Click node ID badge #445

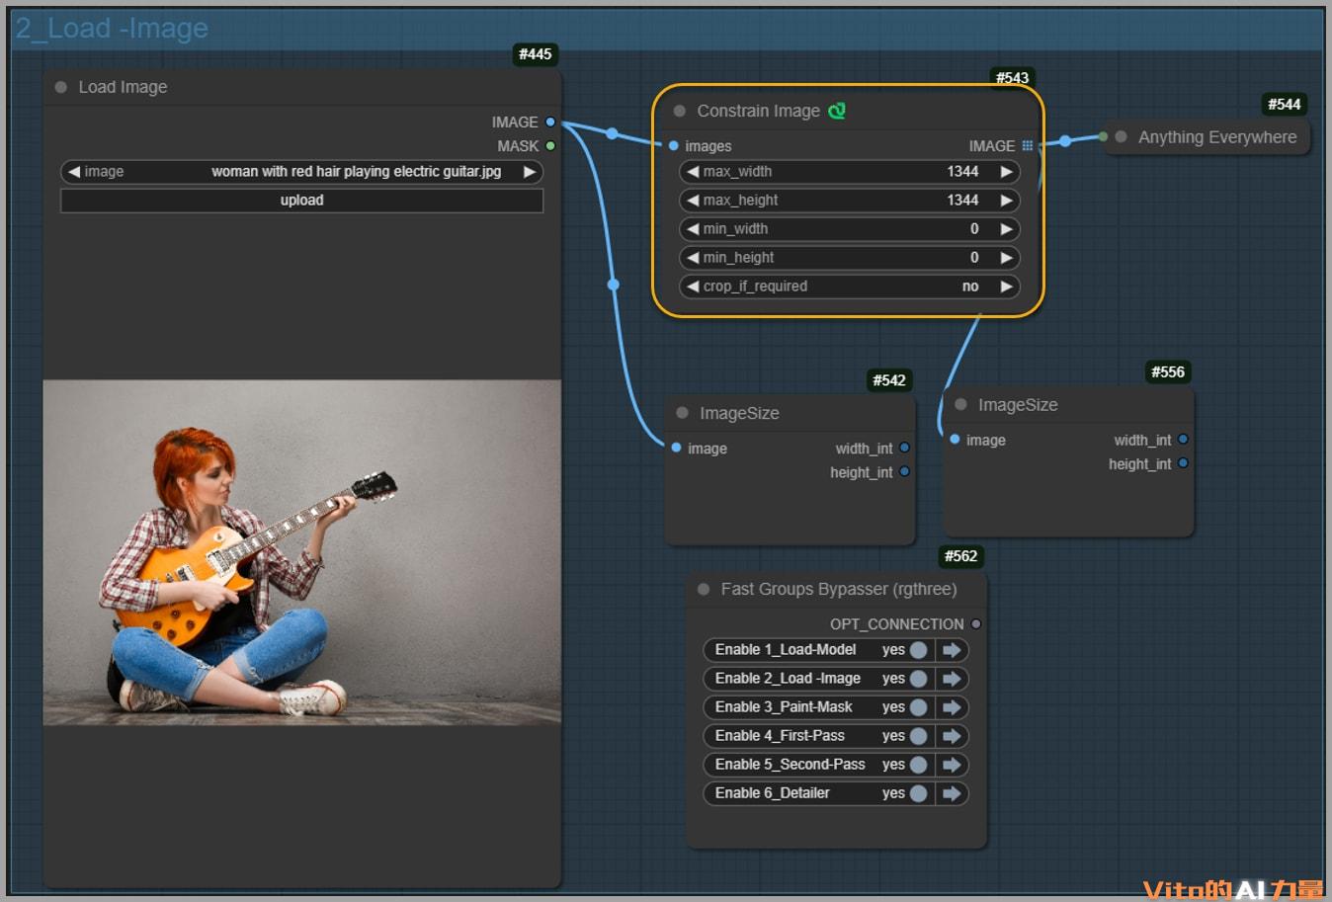[x=536, y=54]
